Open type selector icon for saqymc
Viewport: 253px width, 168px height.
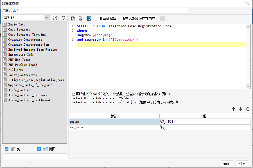162,122
